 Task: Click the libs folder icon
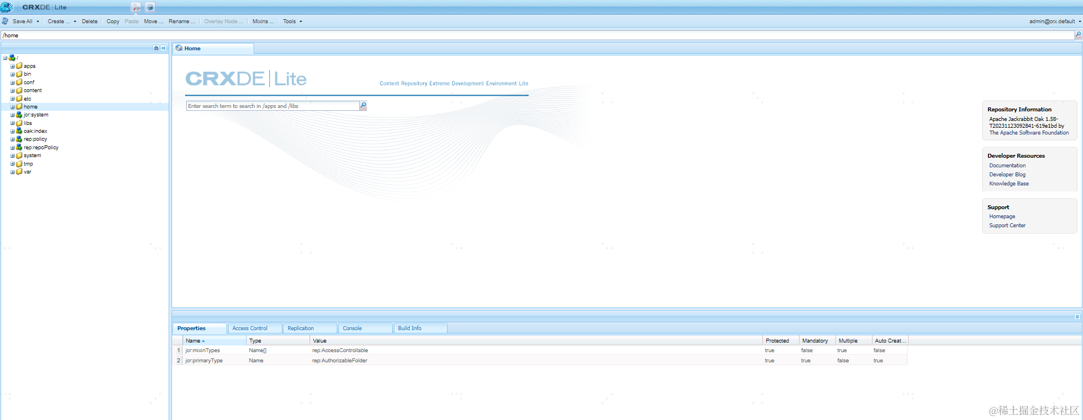[x=19, y=123]
